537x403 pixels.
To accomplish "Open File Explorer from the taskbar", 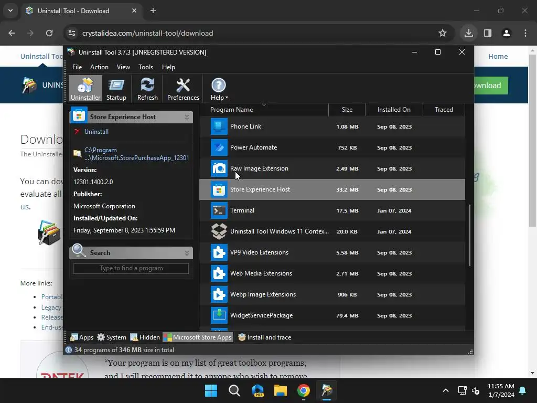I will [x=280, y=390].
